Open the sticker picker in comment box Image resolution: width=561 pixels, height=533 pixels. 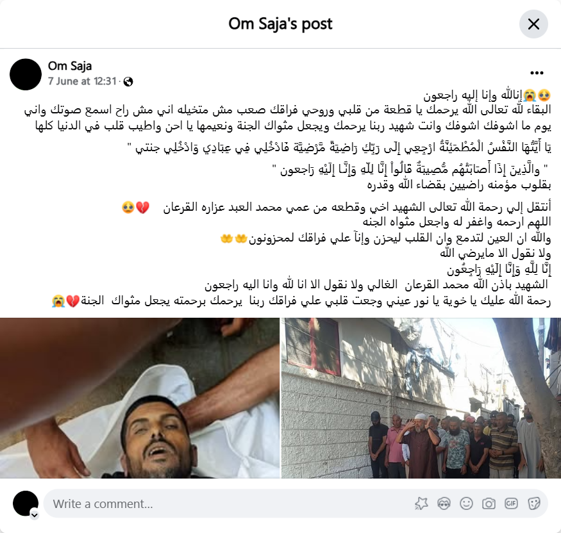[x=534, y=504]
